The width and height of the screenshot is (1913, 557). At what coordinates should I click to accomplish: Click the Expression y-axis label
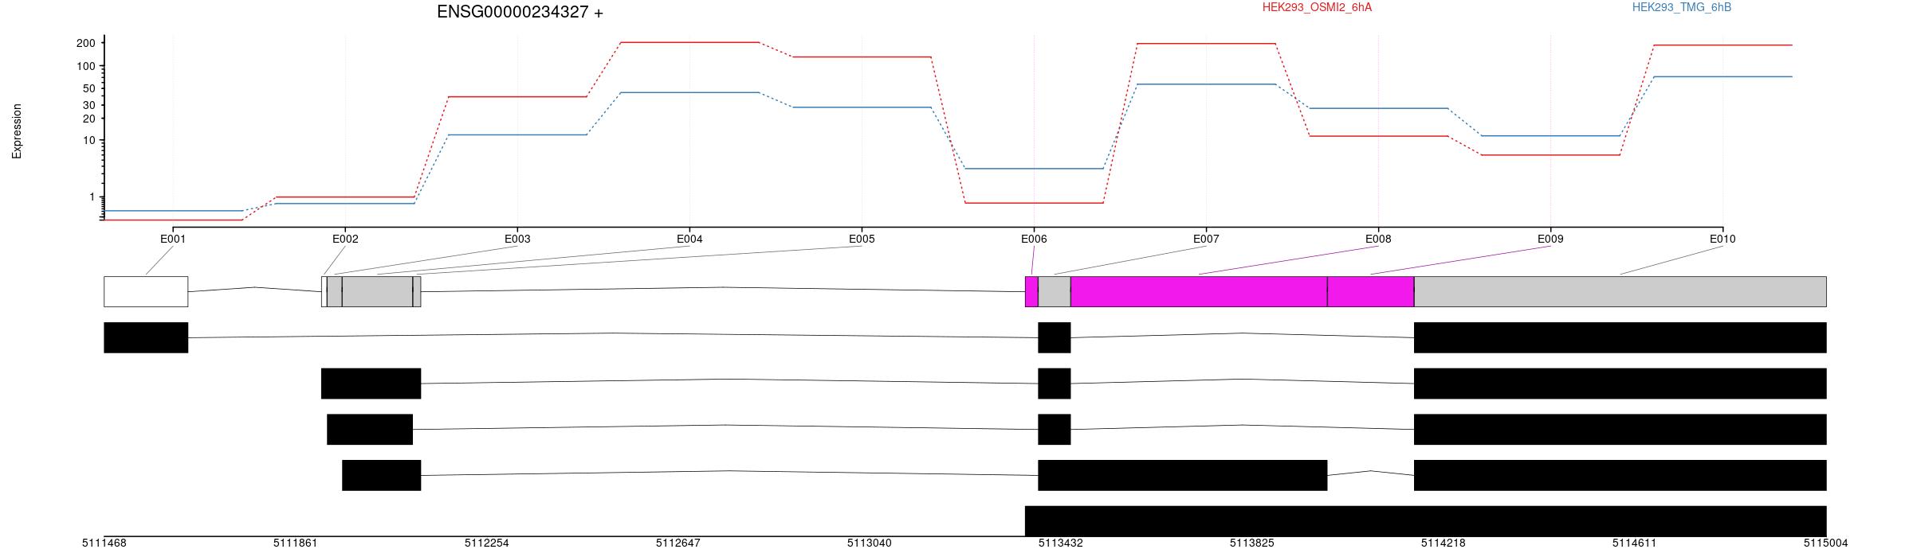[x=17, y=131]
